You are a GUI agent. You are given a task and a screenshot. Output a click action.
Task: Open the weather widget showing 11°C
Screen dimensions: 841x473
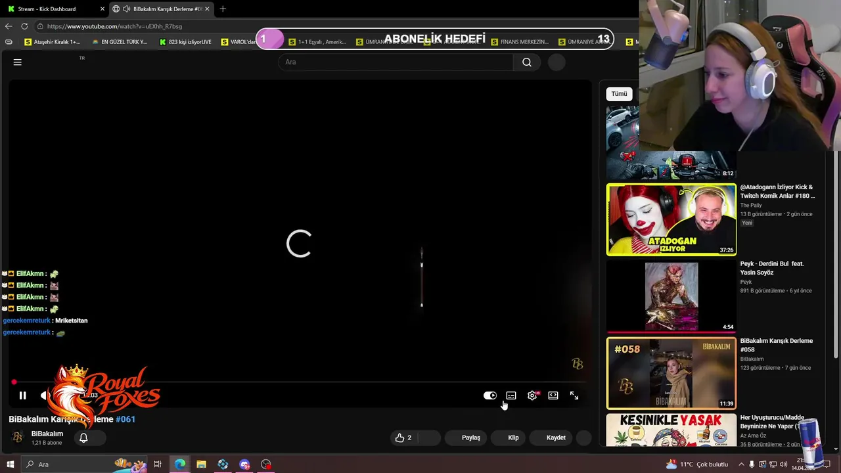[698, 464]
